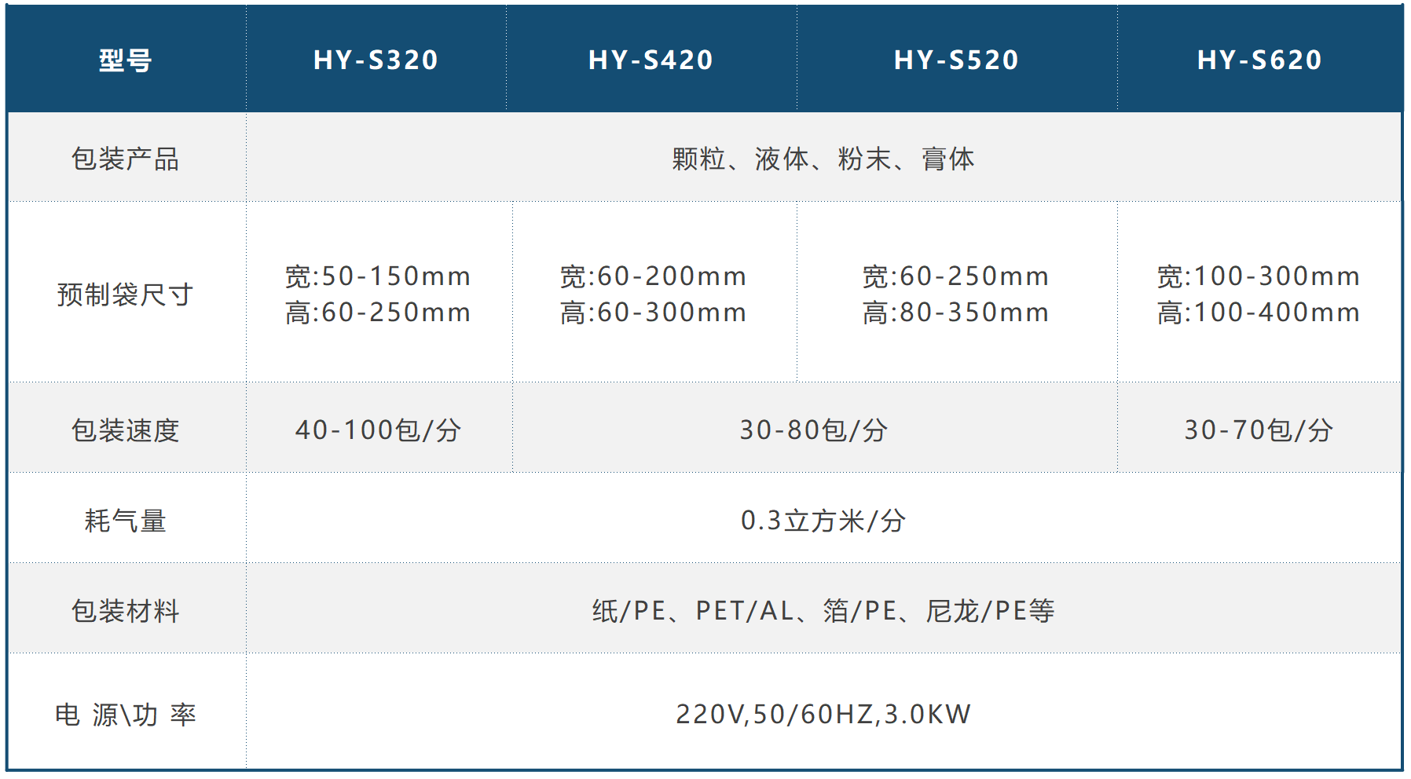Screen dimensions: 1411x779
Task: Select the 预制袋尺寸 row label
Action: (x=126, y=294)
